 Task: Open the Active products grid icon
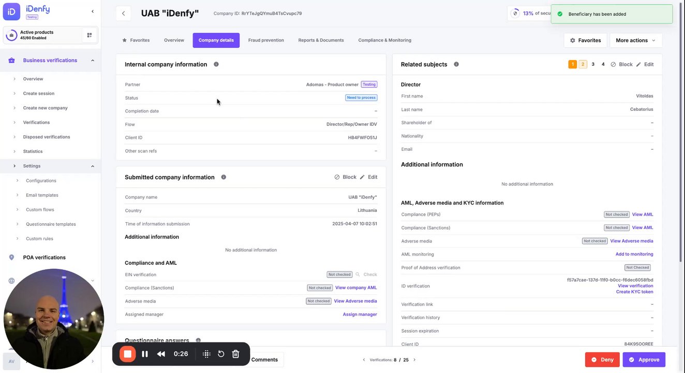90,35
